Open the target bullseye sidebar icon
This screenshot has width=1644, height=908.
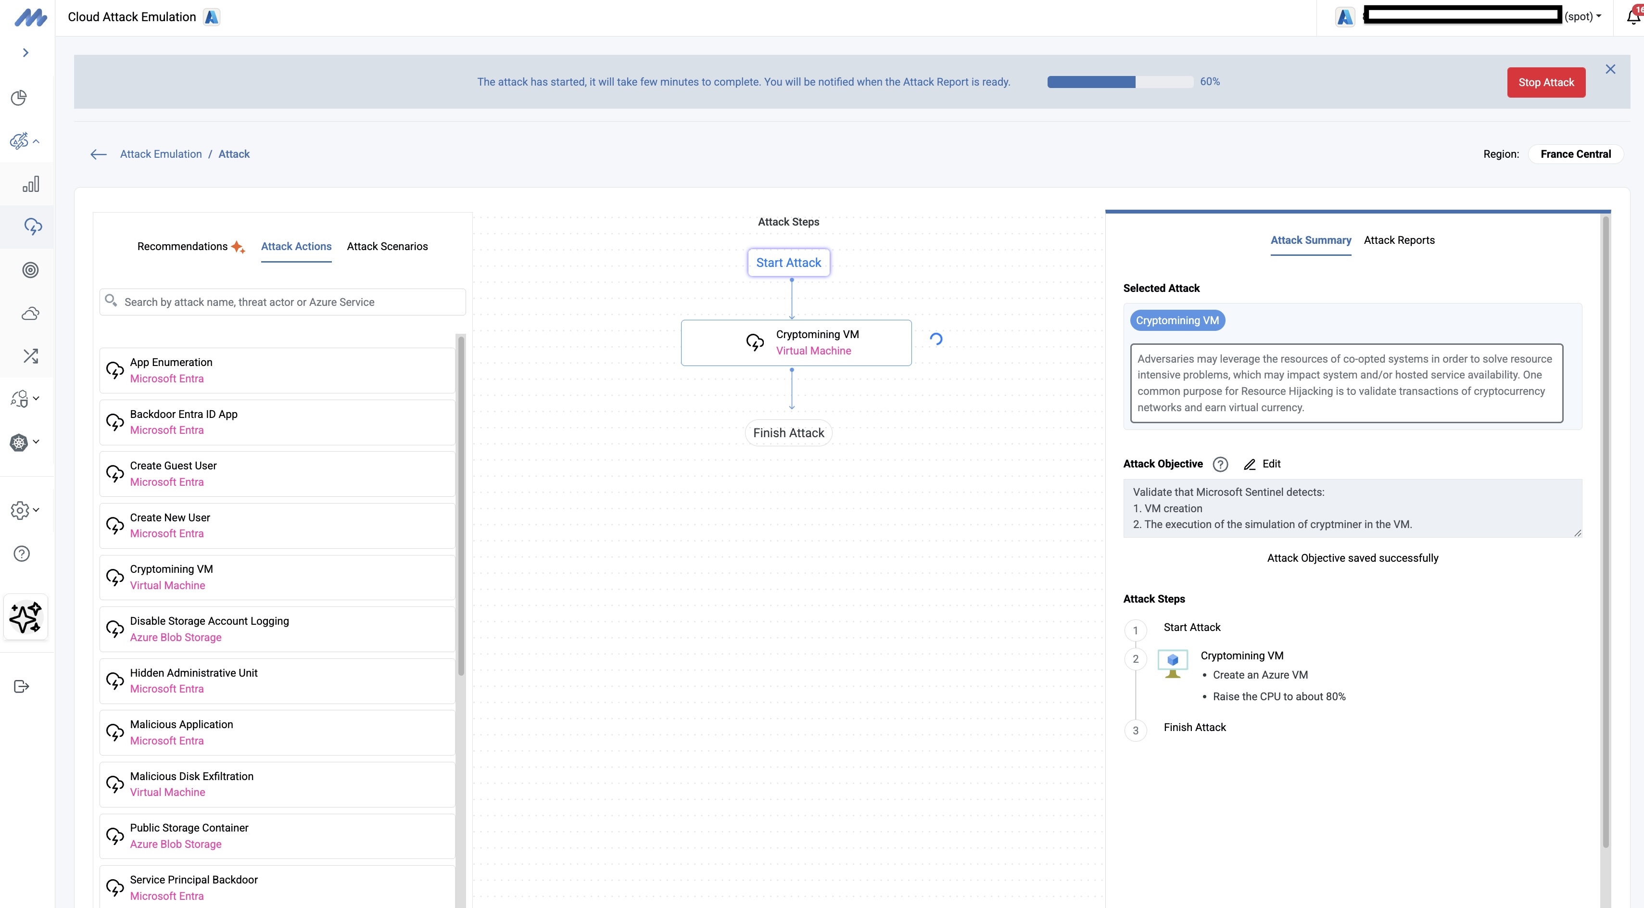(30, 270)
